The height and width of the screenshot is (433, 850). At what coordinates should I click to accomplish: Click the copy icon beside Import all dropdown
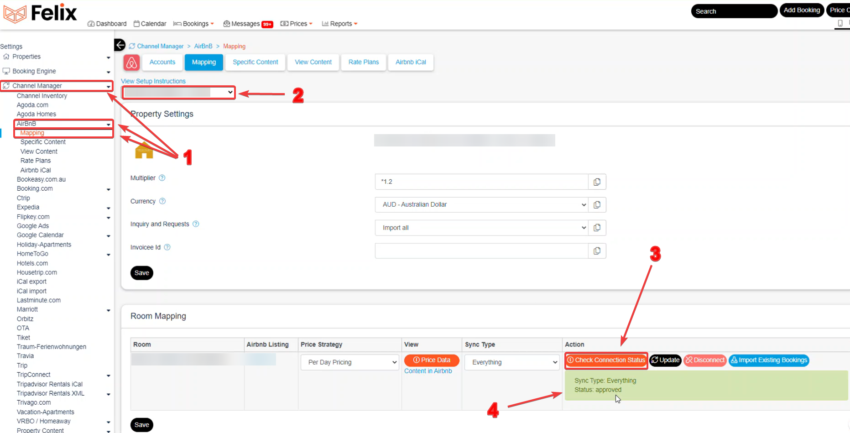(597, 228)
